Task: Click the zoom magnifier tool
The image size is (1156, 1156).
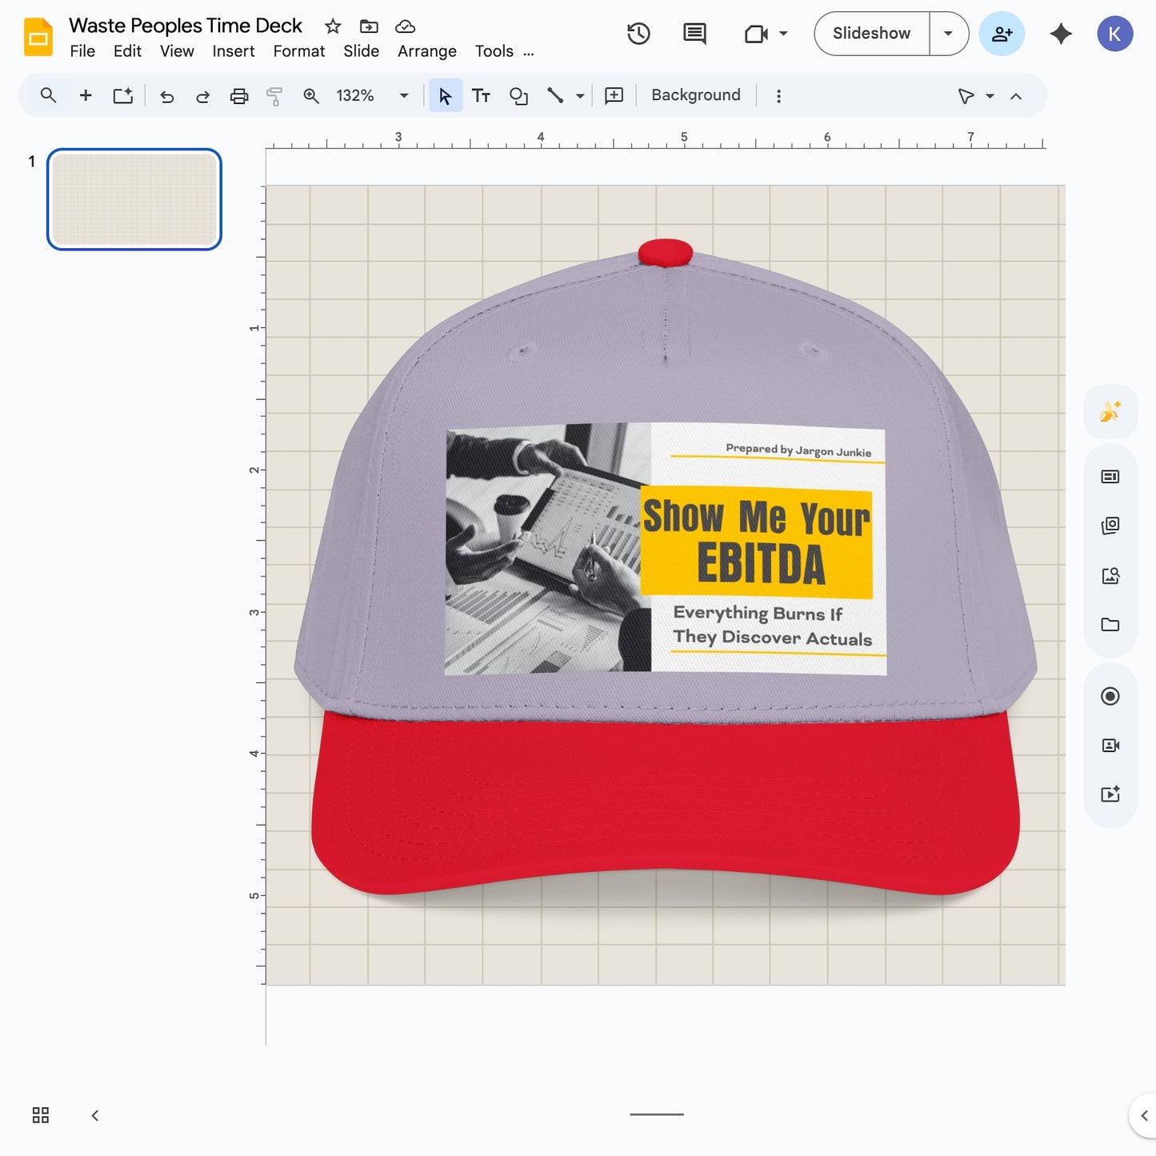Action: (311, 96)
